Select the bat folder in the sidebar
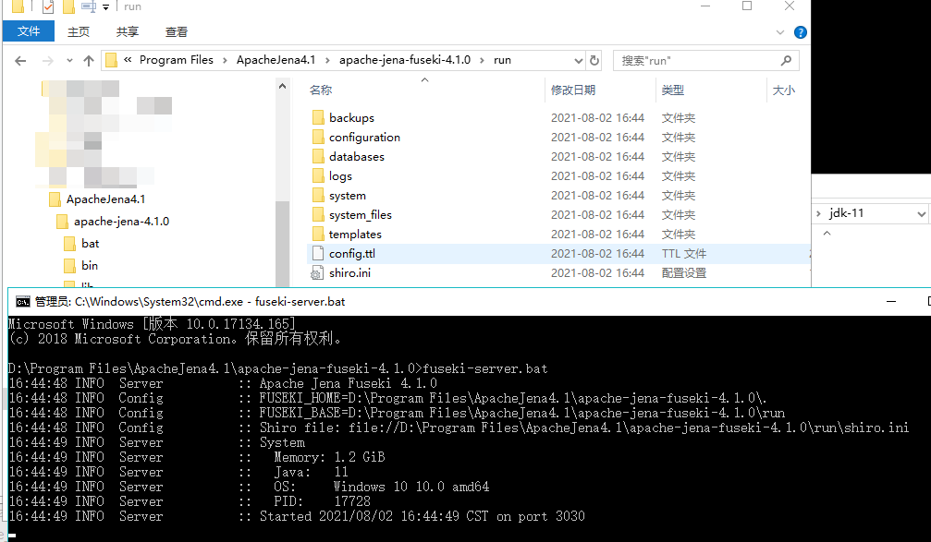This screenshot has width=931, height=542. (90, 243)
